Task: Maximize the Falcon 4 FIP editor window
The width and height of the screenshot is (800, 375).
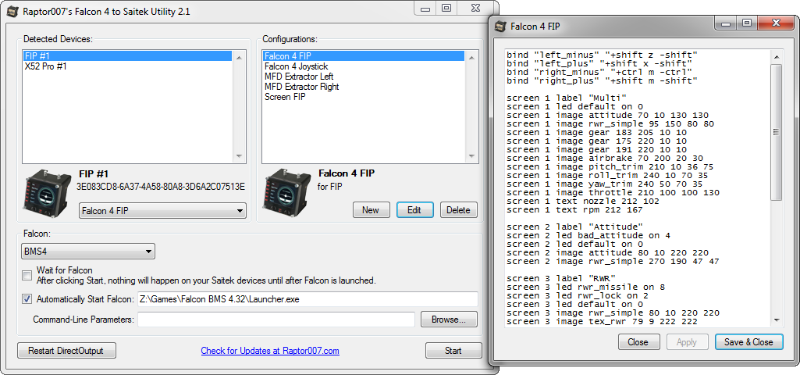Action: [747, 23]
